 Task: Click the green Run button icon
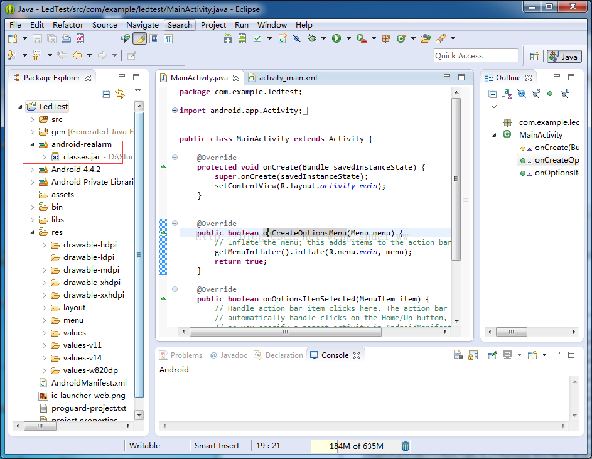tap(336, 38)
